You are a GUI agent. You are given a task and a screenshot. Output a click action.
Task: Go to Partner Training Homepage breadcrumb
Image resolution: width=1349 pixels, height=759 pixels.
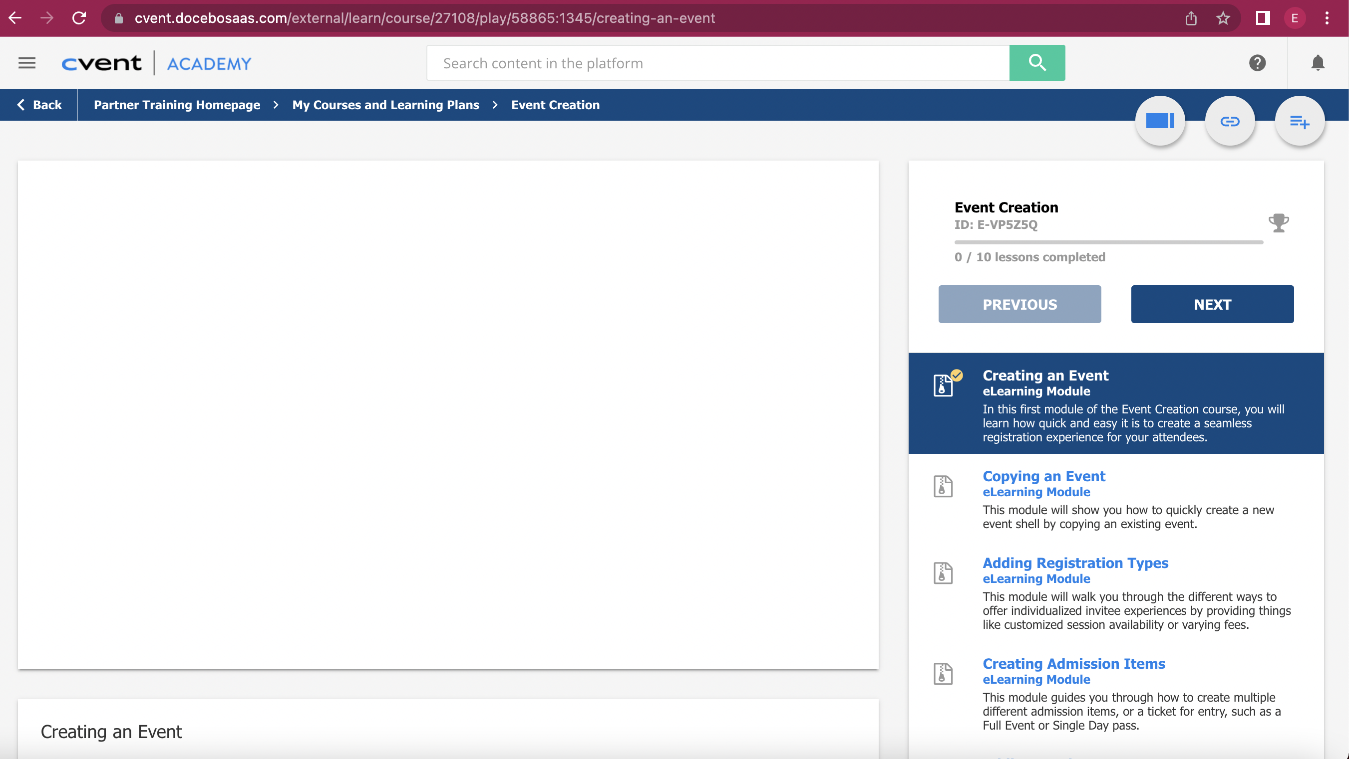point(177,105)
